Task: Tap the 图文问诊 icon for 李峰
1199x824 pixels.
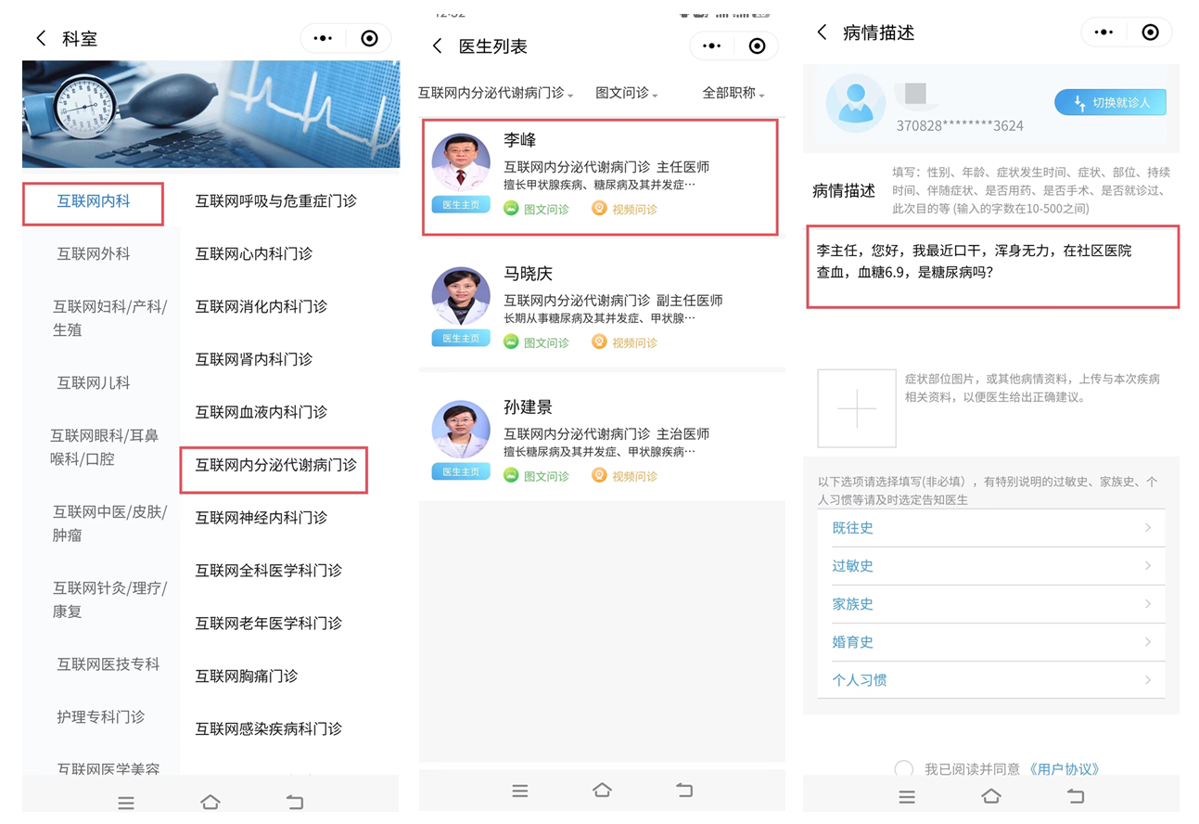Action: [511, 209]
